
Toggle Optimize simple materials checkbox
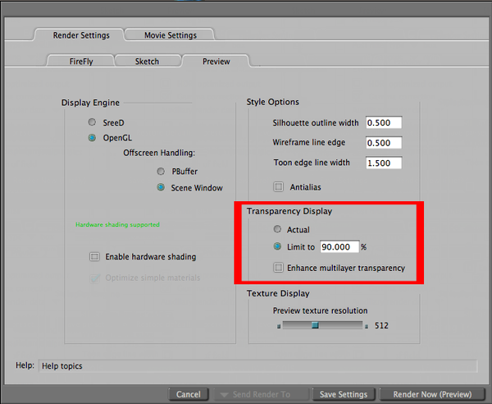94,278
